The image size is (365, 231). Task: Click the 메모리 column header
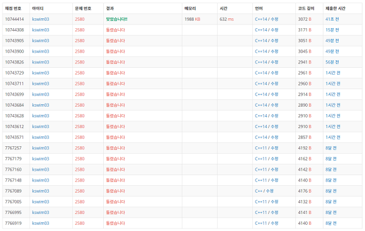pos(190,9)
